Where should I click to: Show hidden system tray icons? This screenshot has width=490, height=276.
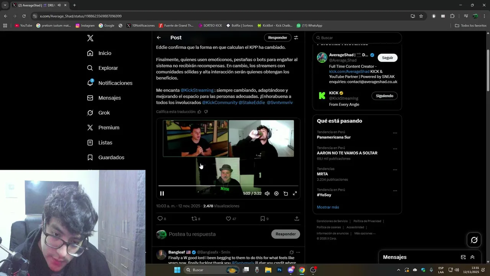399,270
